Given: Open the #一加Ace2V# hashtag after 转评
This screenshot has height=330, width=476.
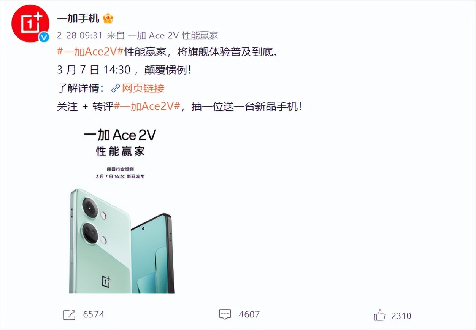Looking at the screenshot, I should tap(147, 106).
